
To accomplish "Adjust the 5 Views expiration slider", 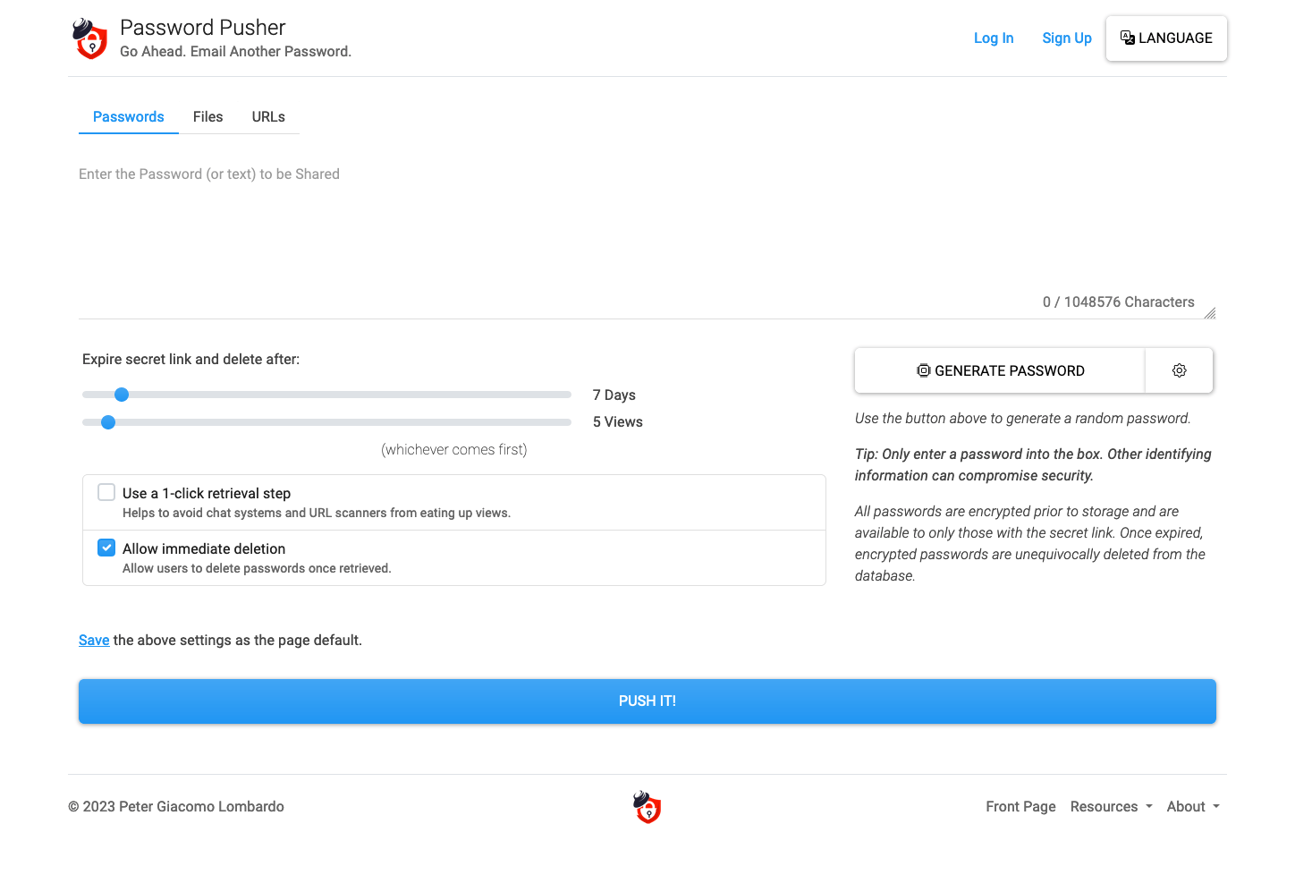I will coord(108,421).
